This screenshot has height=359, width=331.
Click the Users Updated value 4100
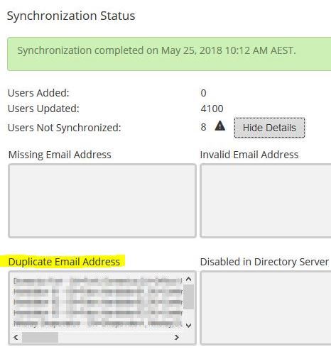[x=212, y=109]
